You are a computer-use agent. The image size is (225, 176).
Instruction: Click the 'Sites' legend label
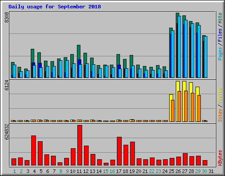(x=220, y=115)
